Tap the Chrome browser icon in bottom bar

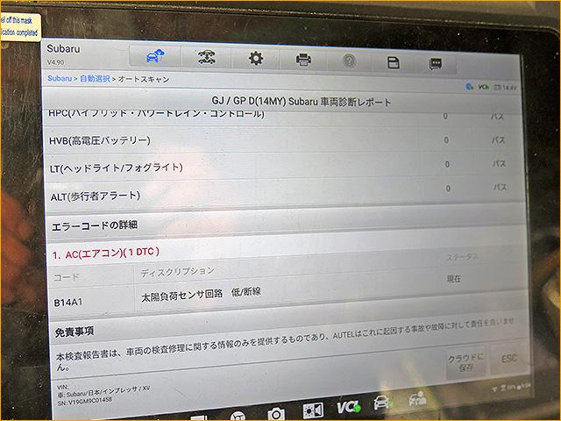[238, 417]
